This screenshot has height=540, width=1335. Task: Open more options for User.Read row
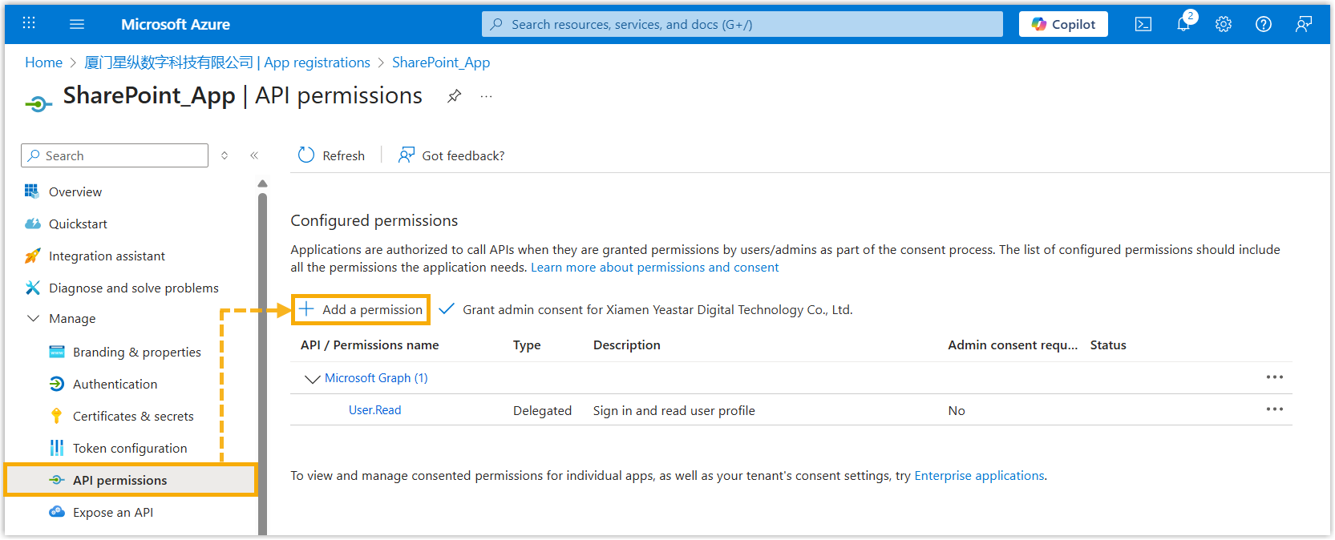pyautogui.click(x=1274, y=409)
